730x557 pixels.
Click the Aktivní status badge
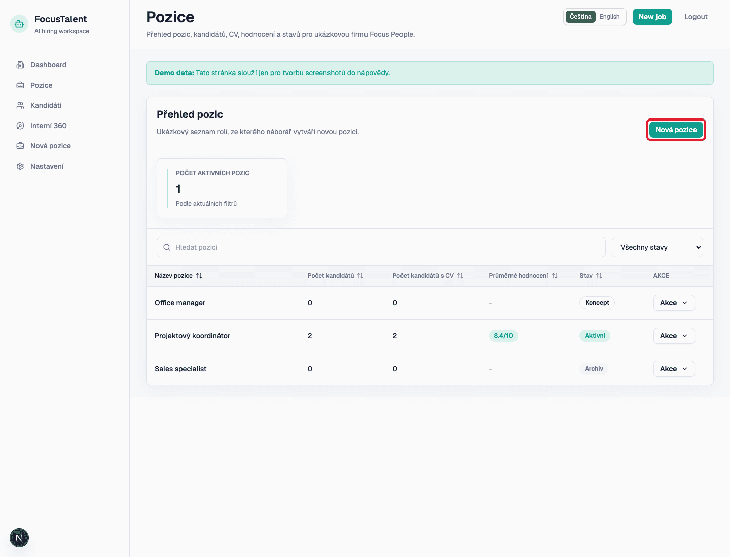[x=595, y=336]
